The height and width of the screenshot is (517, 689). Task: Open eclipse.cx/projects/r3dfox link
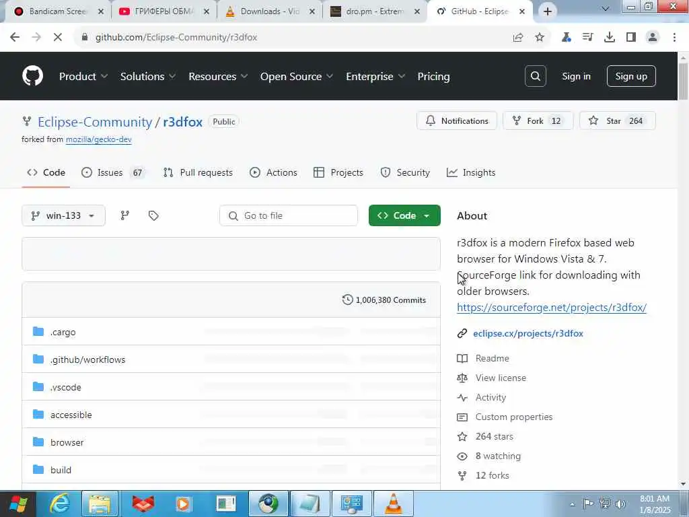pos(528,333)
